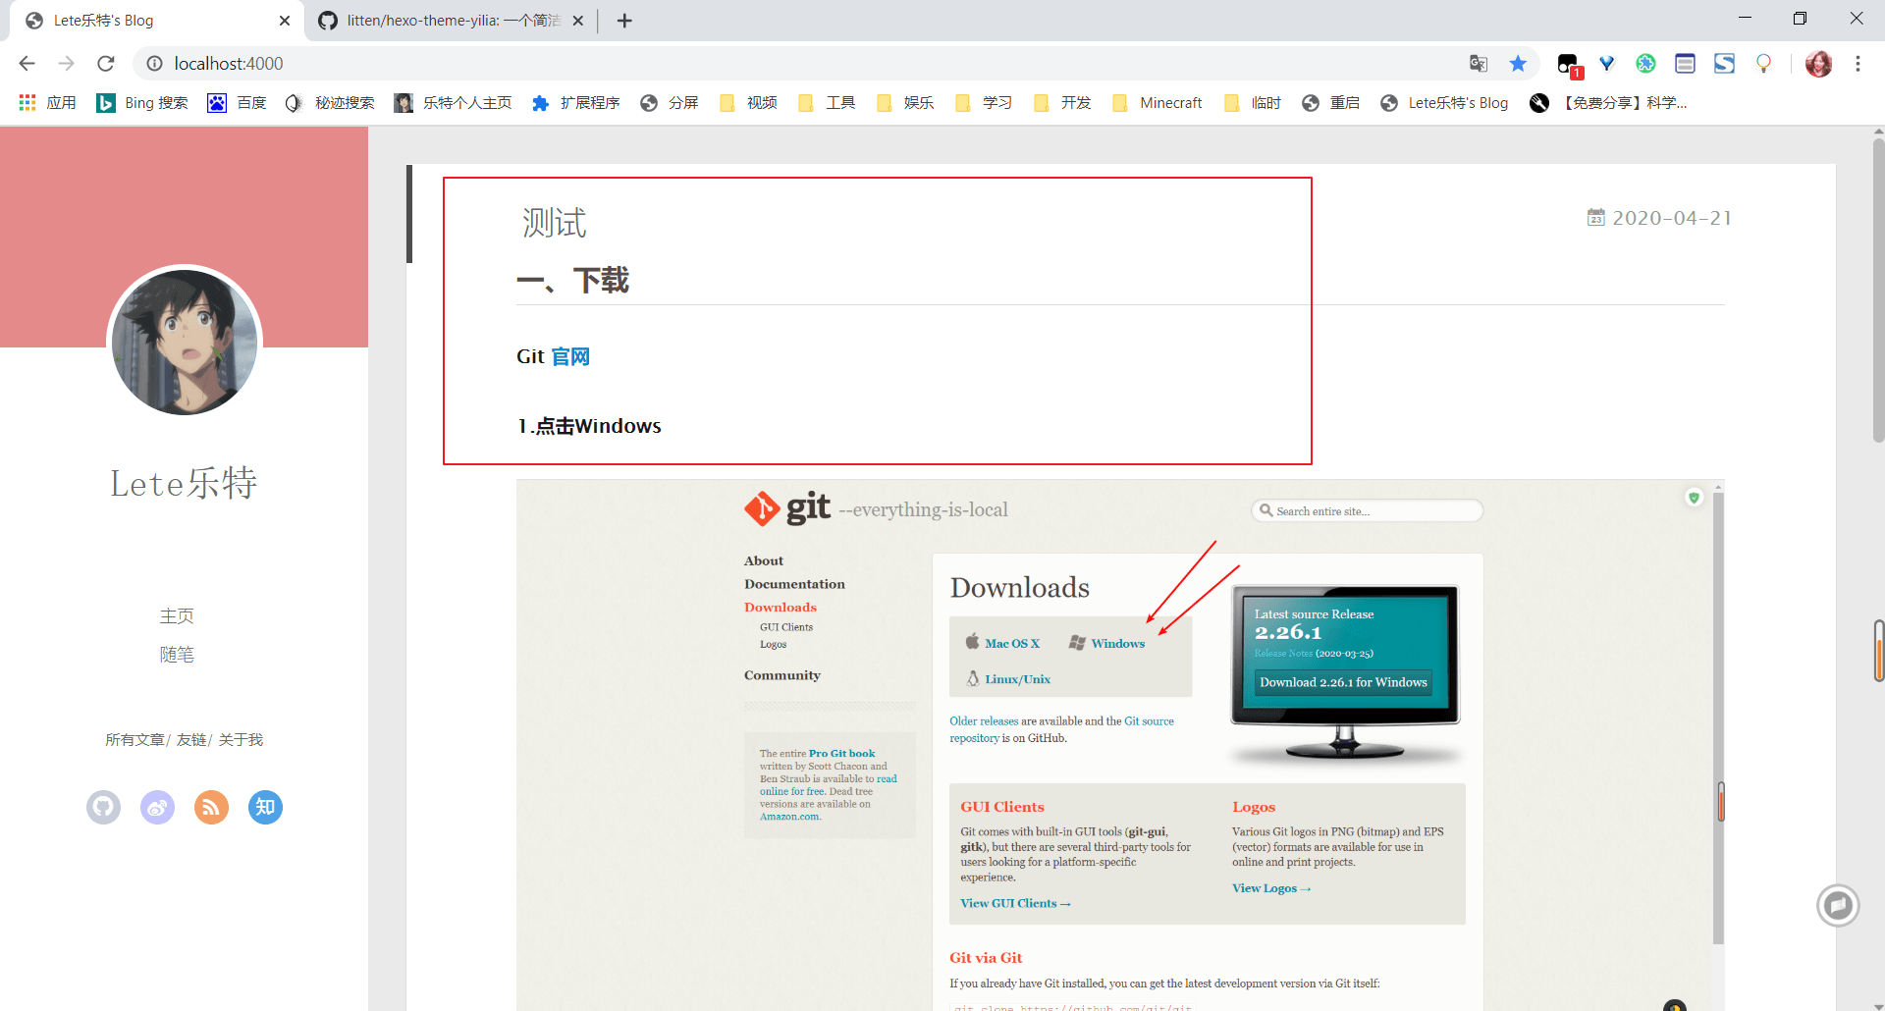
Task: Click the RSS feed icon
Action: 211,807
